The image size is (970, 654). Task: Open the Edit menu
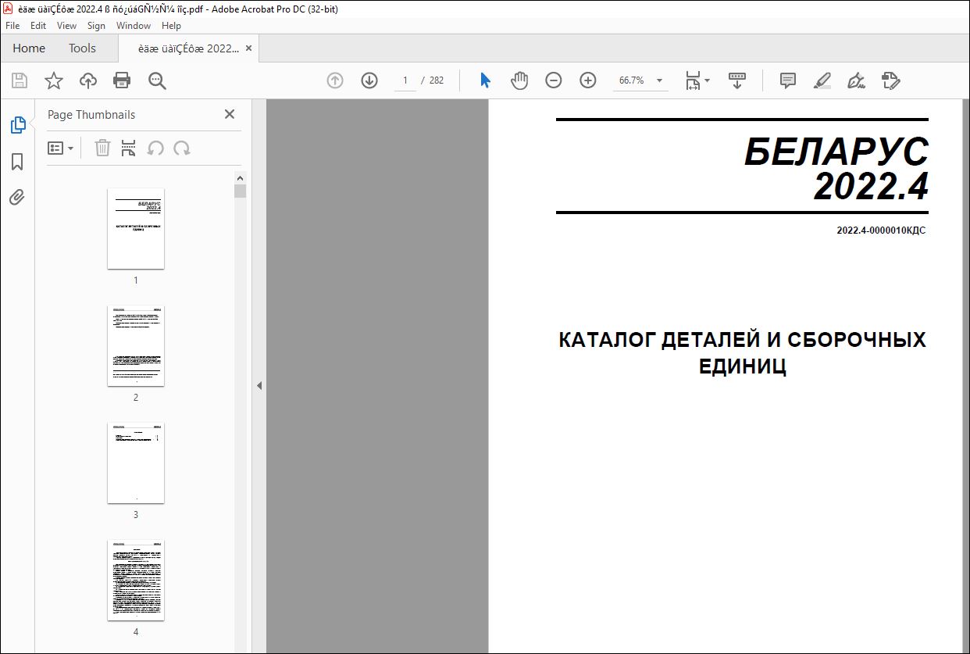[x=38, y=26]
